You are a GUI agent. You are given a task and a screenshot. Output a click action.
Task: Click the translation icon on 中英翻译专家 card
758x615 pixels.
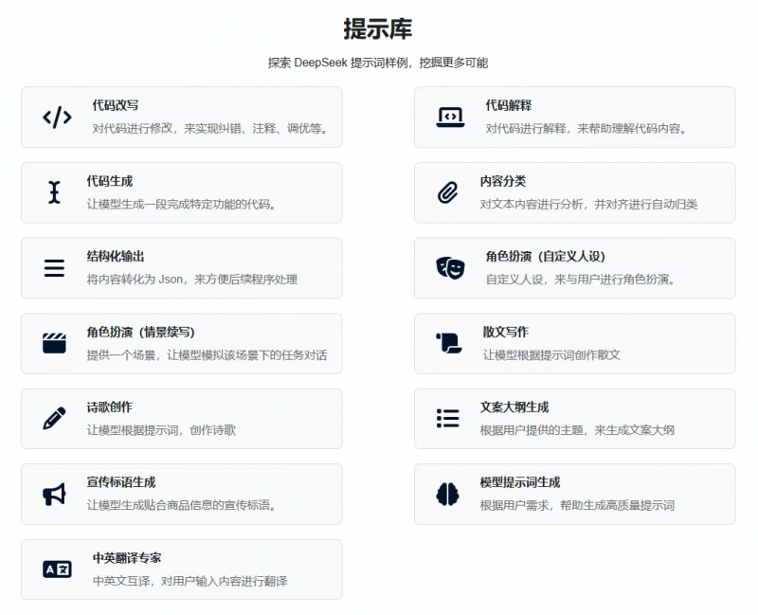(x=55, y=570)
